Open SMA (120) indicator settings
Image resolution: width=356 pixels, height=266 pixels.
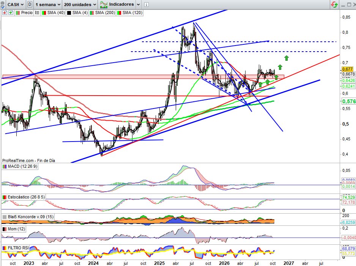[132, 13]
